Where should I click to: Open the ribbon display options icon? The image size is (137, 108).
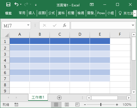pos(92,4)
